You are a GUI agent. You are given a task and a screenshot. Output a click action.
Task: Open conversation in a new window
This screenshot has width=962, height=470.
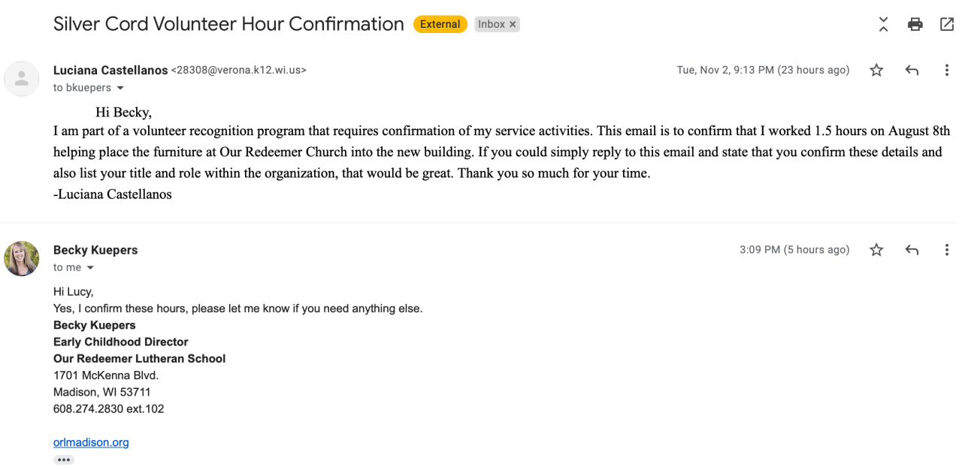pyautogui.click(x=946, y=24)
